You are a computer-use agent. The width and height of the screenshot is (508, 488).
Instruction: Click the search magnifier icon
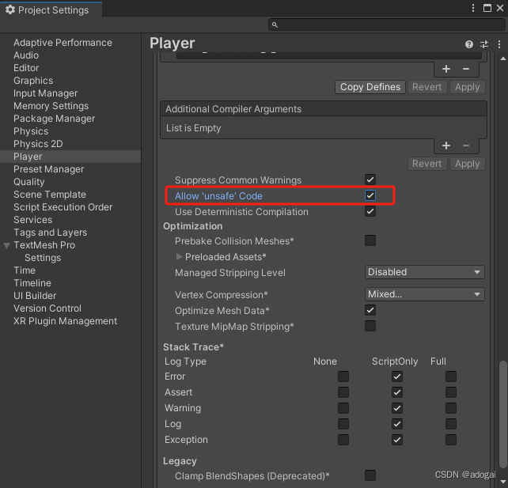pos(275,25)
